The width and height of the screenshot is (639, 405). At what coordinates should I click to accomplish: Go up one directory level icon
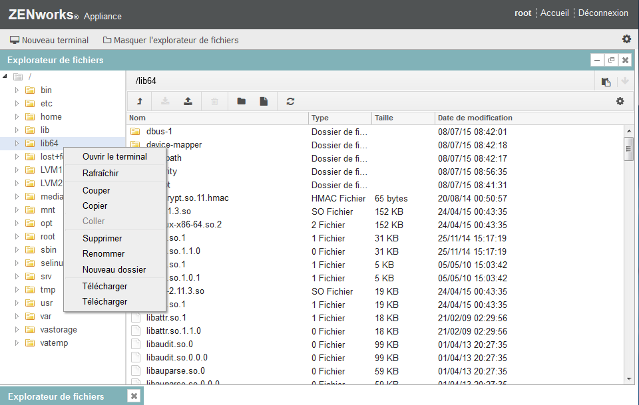point(140,101)
